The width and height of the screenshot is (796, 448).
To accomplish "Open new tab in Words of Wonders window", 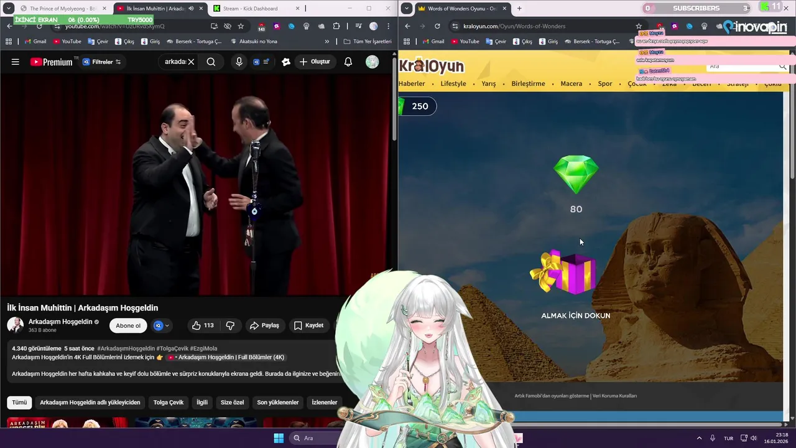I will click(x=519, y=9).
